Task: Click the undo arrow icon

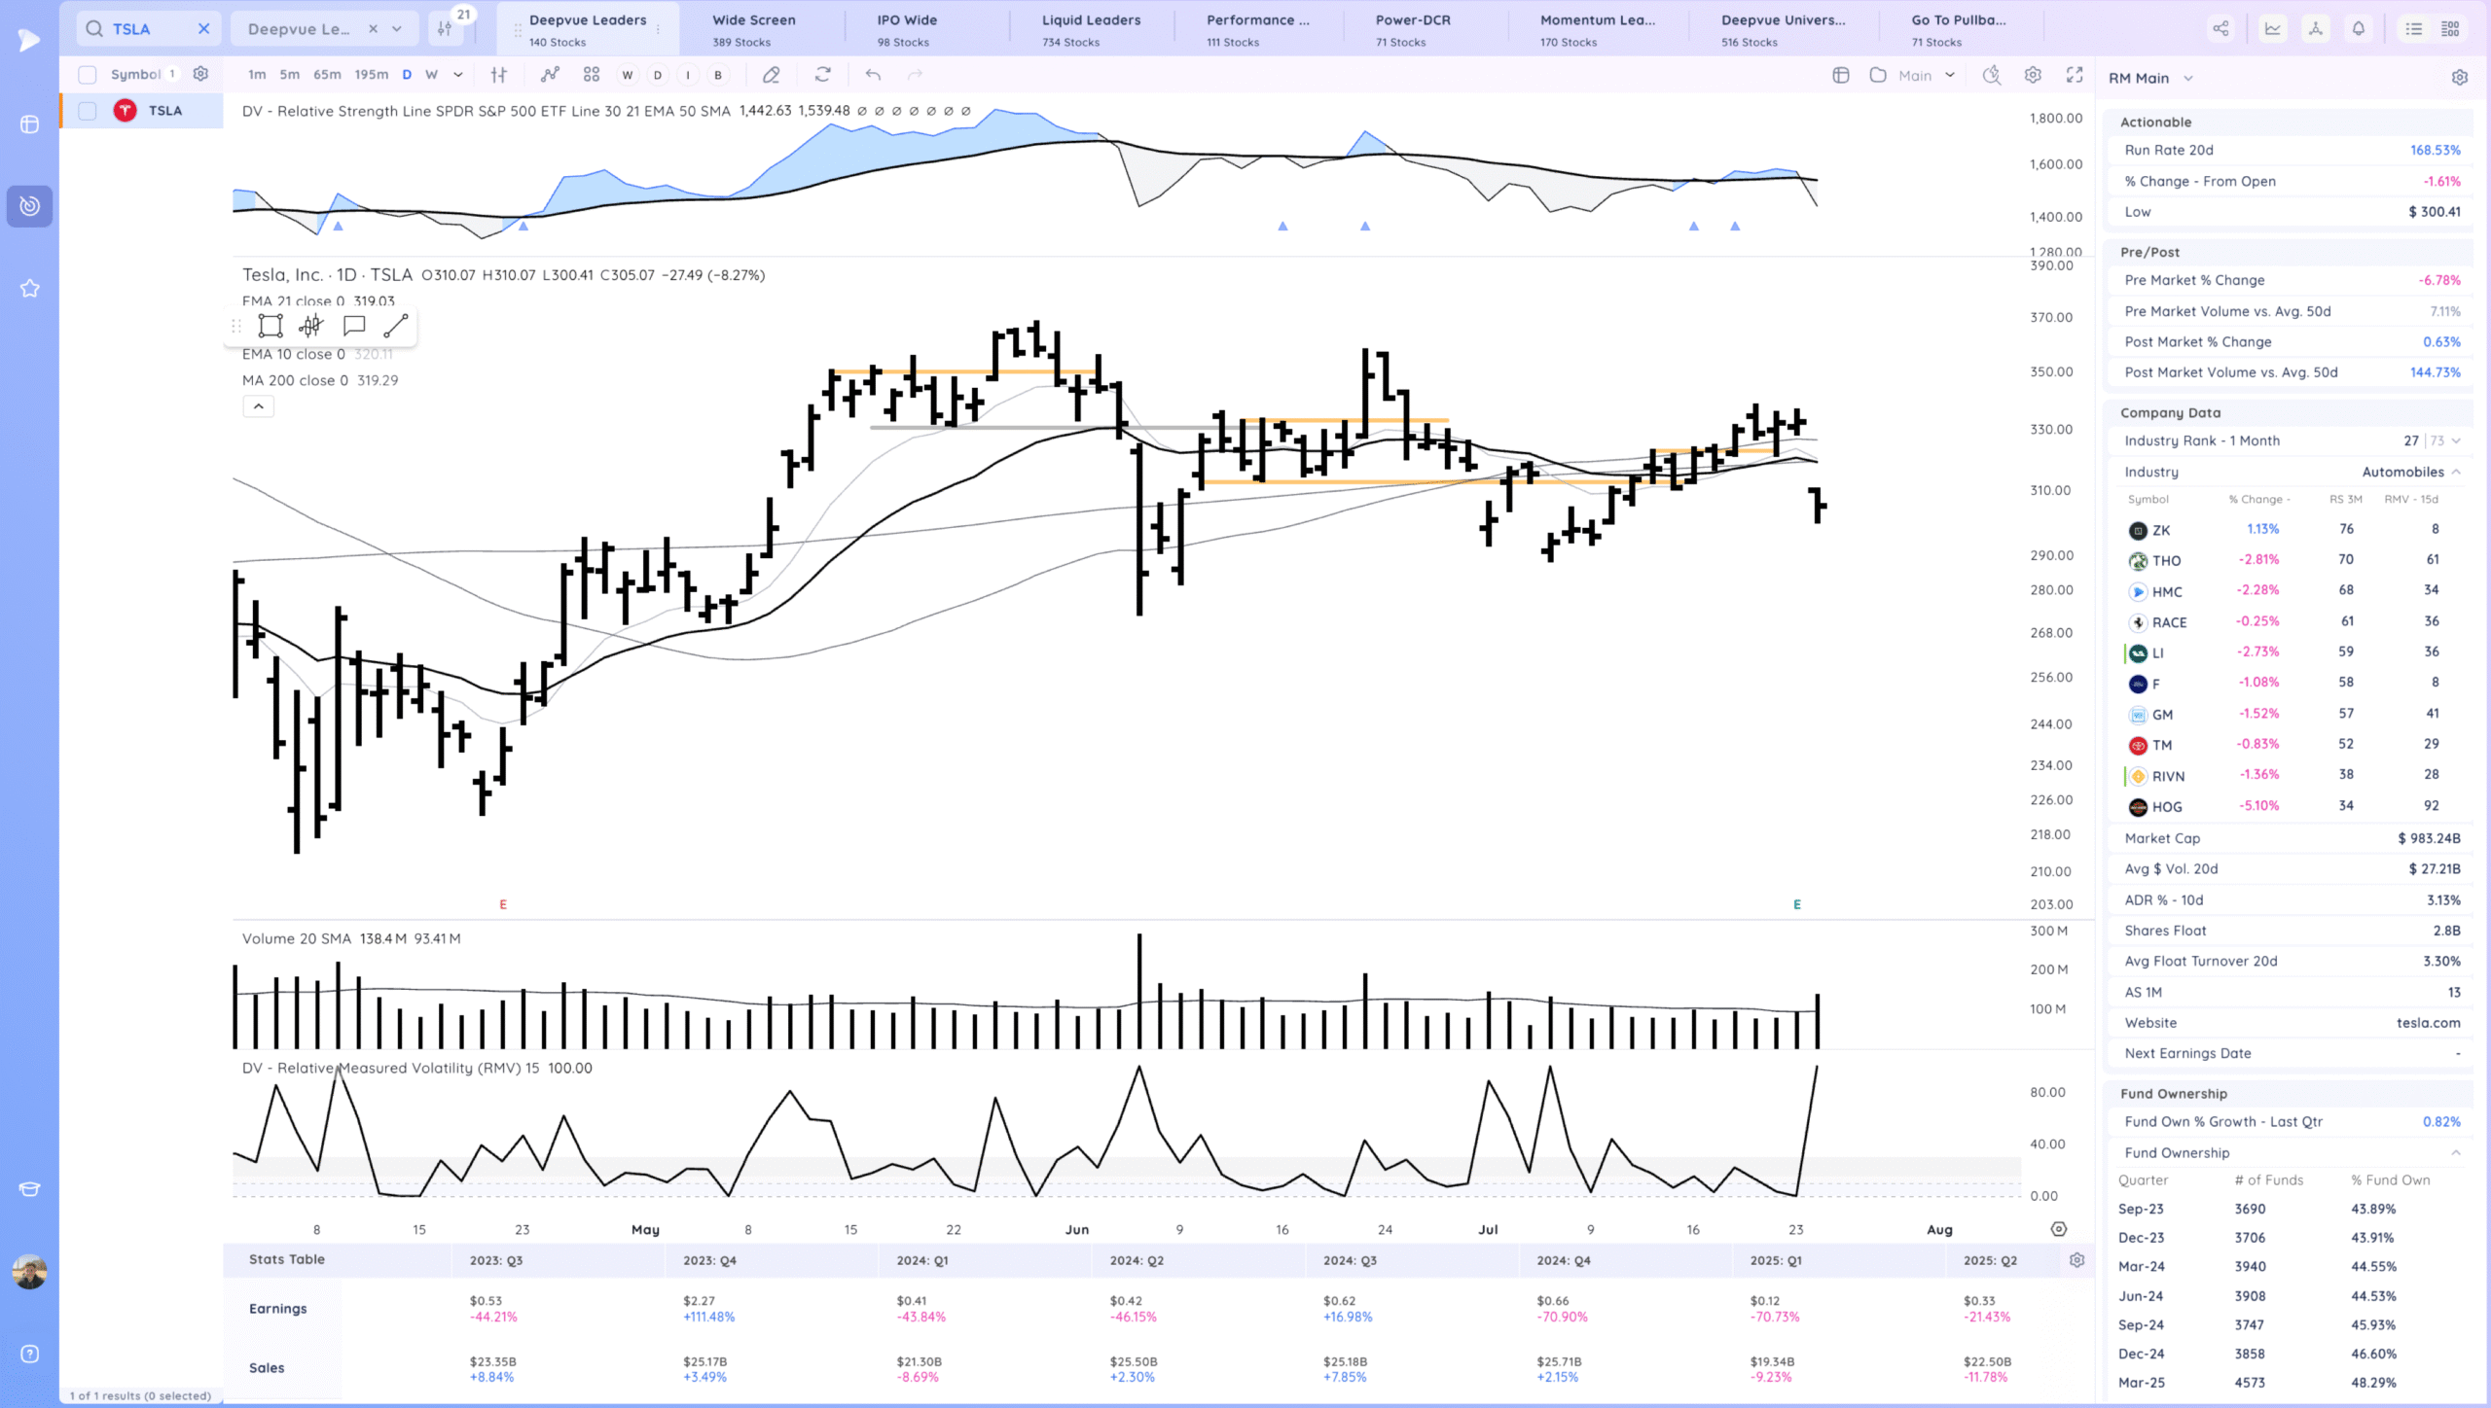Action: [873, 75]
